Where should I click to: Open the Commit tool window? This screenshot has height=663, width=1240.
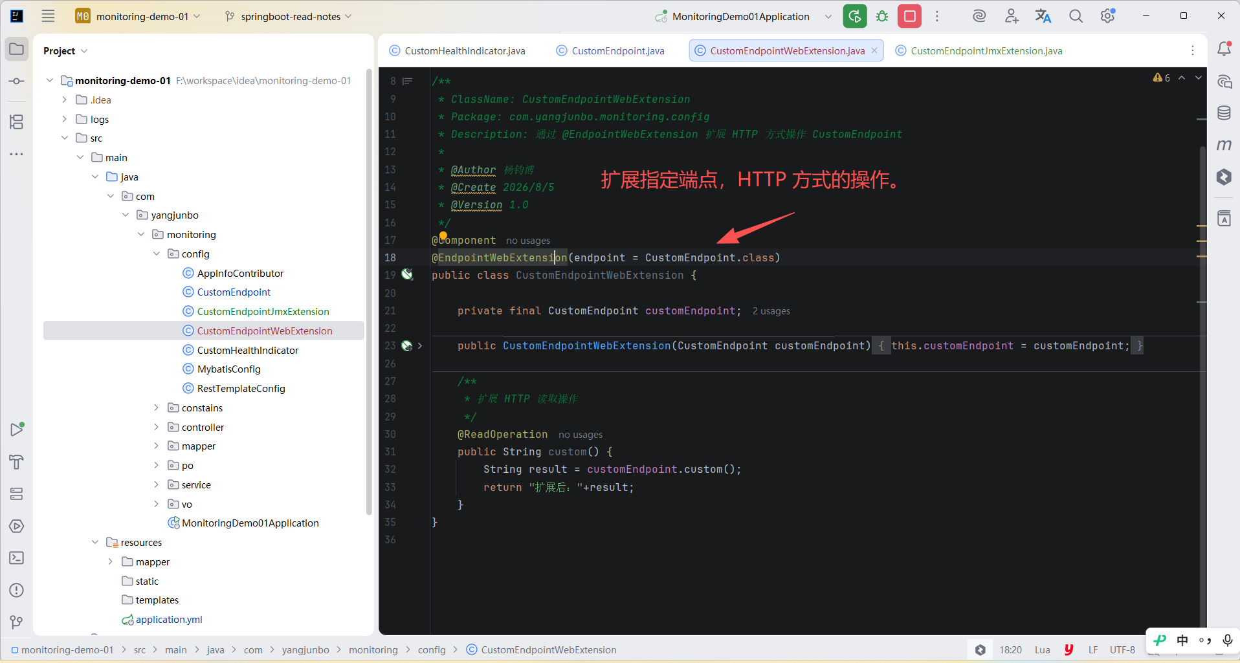[x=17, y=82]
